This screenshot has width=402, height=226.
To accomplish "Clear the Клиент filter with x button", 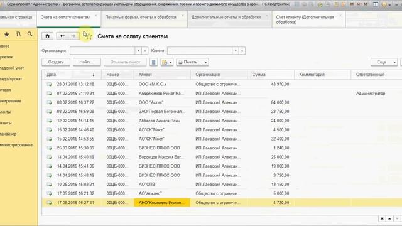I will [242, 51].
